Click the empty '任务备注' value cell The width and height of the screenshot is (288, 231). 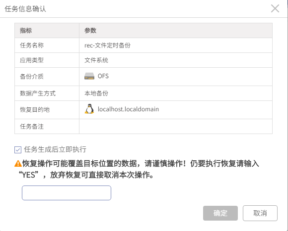[176, 127]
